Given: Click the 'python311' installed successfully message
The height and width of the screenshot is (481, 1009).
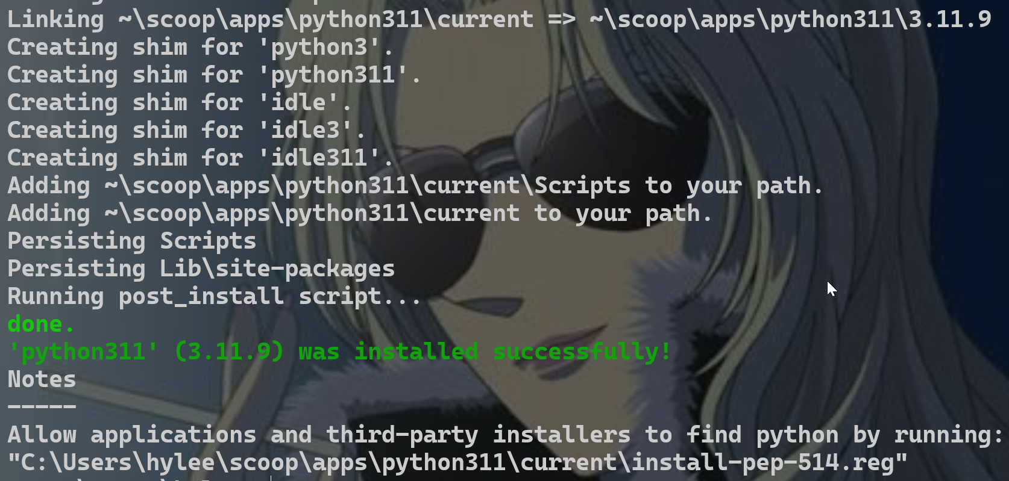Looking at the screenshot, I should coord(340,352).
